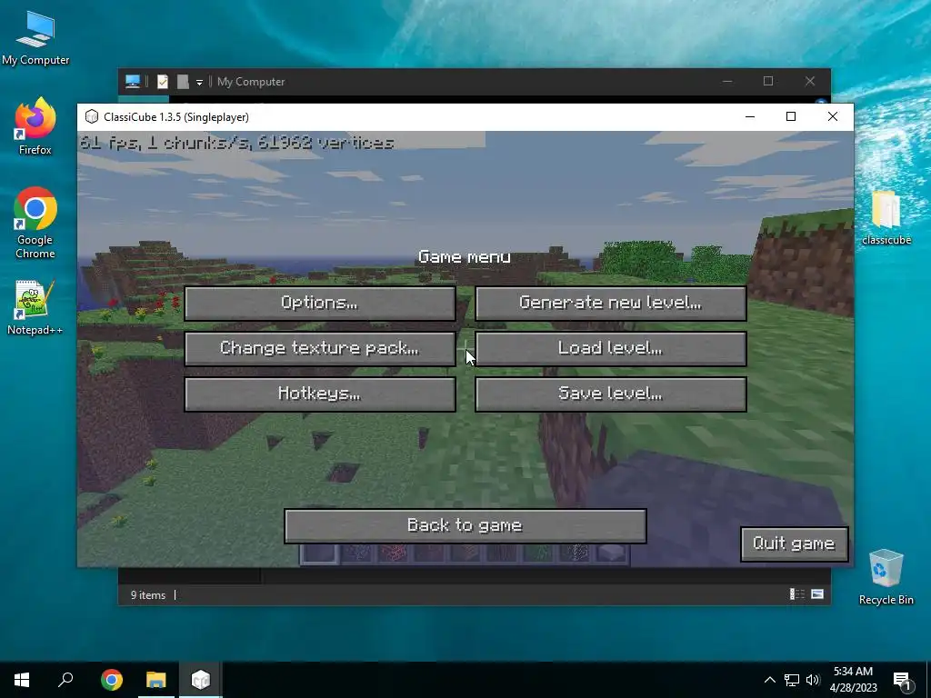Open the Hotkeys settings
Viewport: 931px width, 698px height.
[x=320, y=394]
